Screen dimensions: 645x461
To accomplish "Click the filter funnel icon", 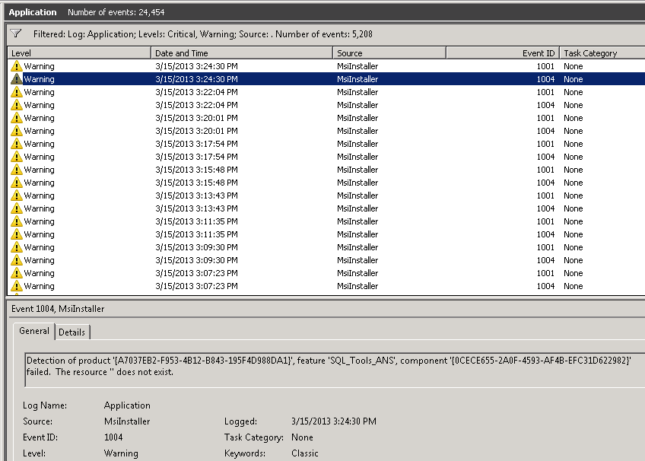I will click(x=16, y=33).
